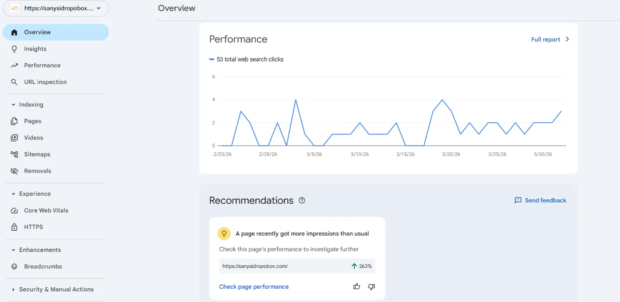Screen dimensions: 620x302
Task: Open the HTTPS report
Action: pyautogui.click(x=56, y=227)
